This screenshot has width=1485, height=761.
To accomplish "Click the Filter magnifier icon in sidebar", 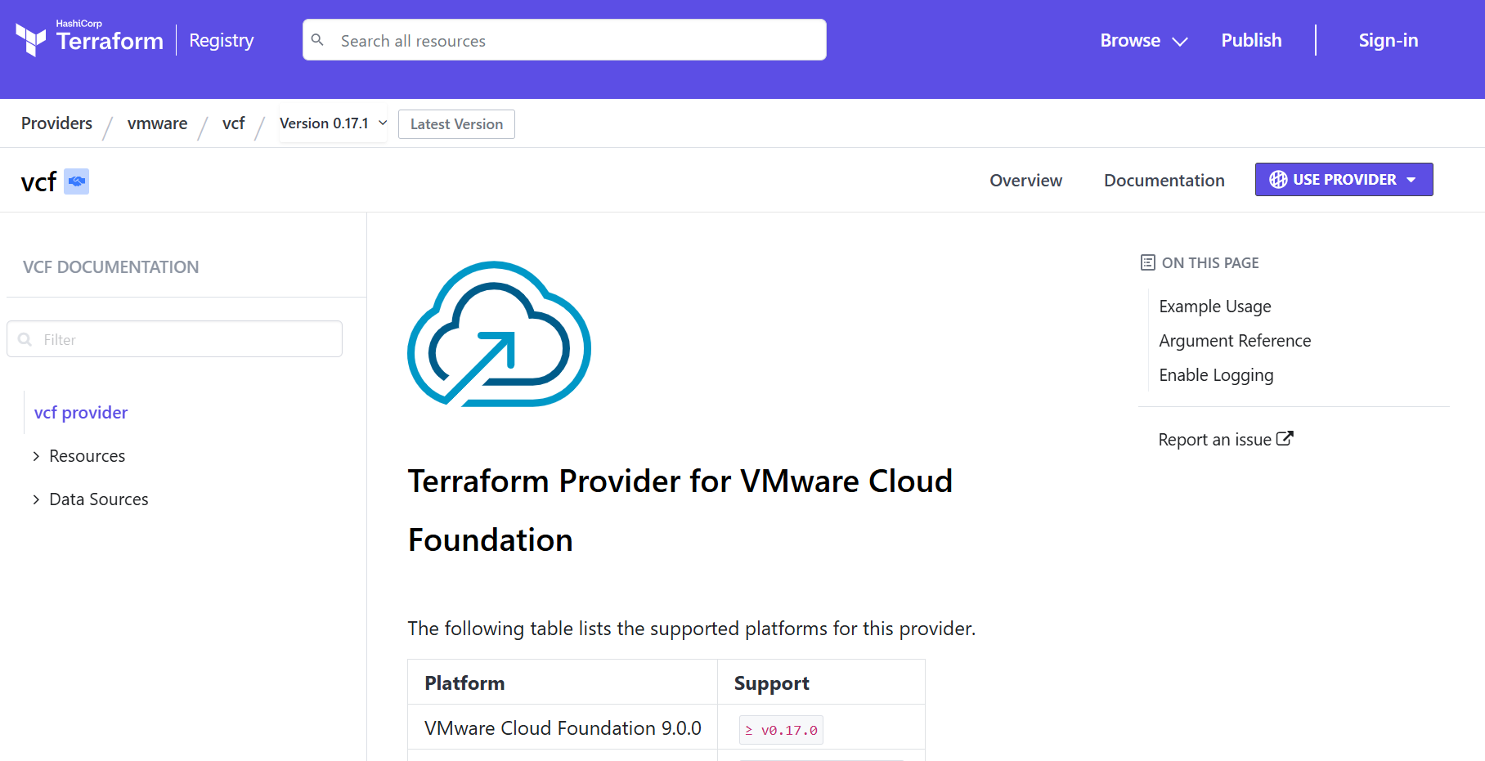I will (25, 339).
